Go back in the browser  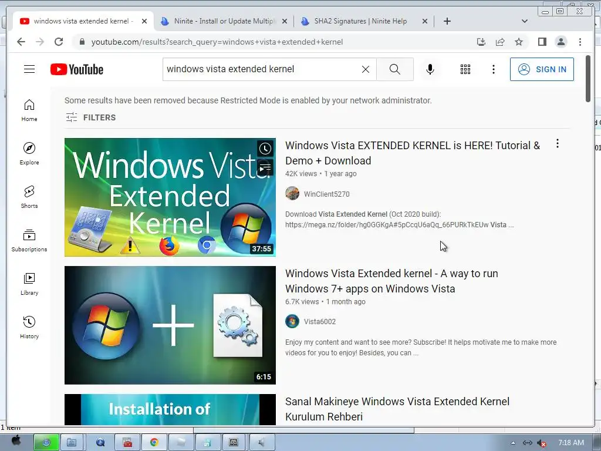(x=21, y=42)
